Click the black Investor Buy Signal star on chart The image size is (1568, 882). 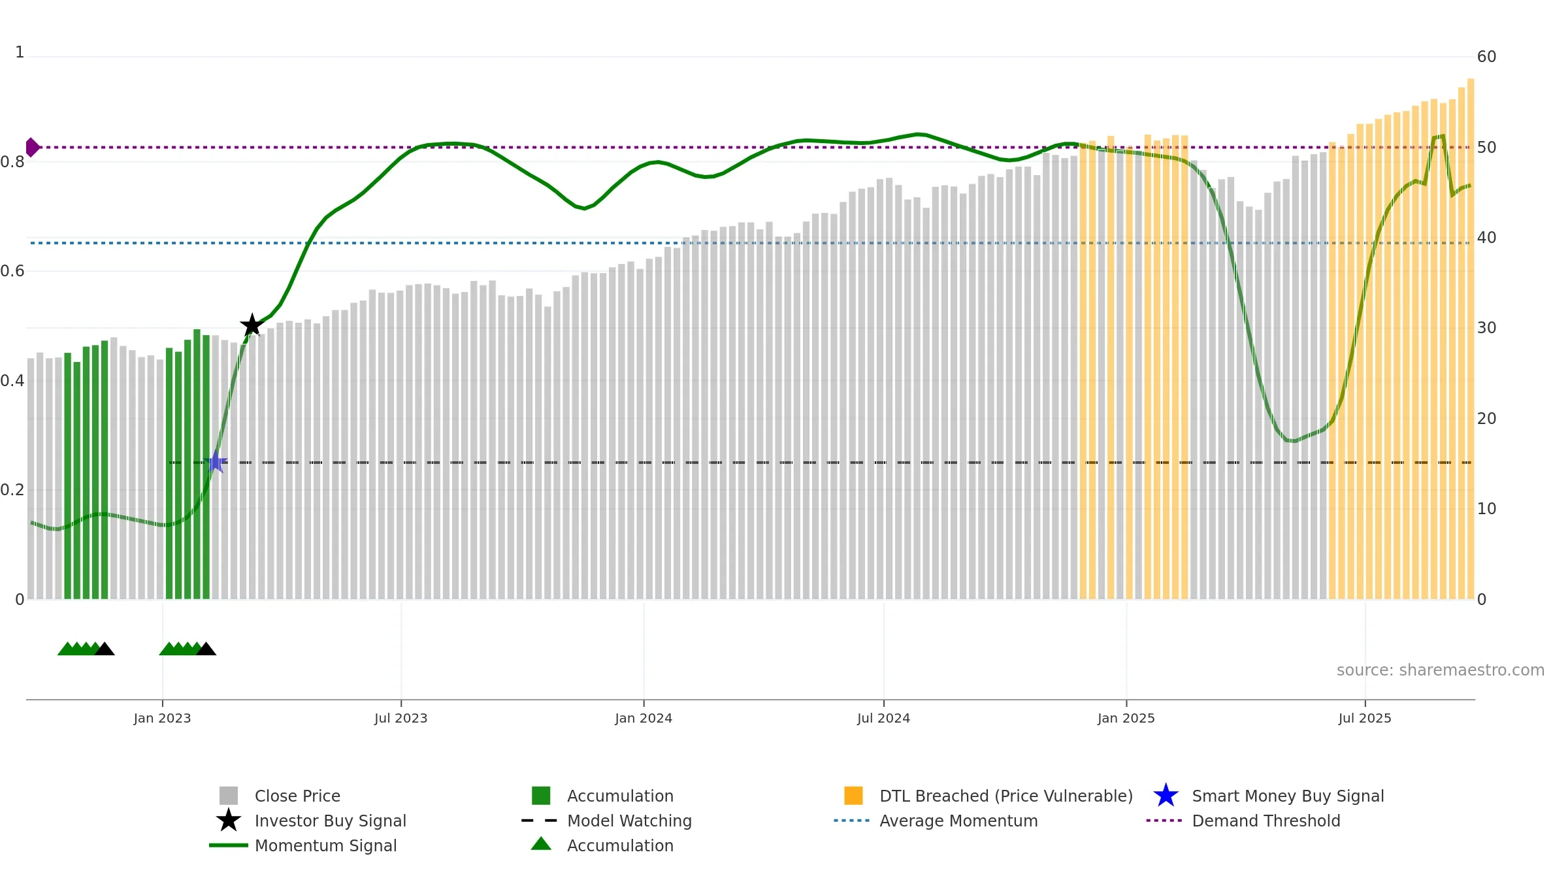(252, 325)
